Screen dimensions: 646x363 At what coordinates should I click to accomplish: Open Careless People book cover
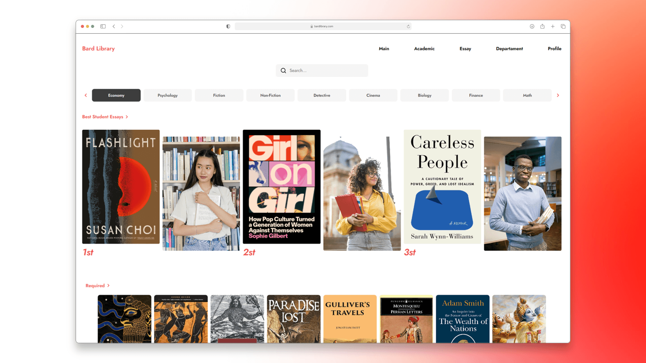442,187
